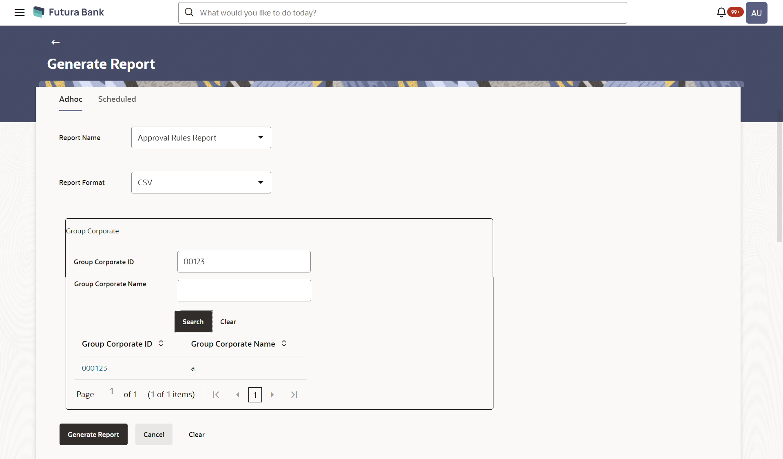Switch to the Scheduled tab
Screen dimensions: 783x459
click(117, 99)
